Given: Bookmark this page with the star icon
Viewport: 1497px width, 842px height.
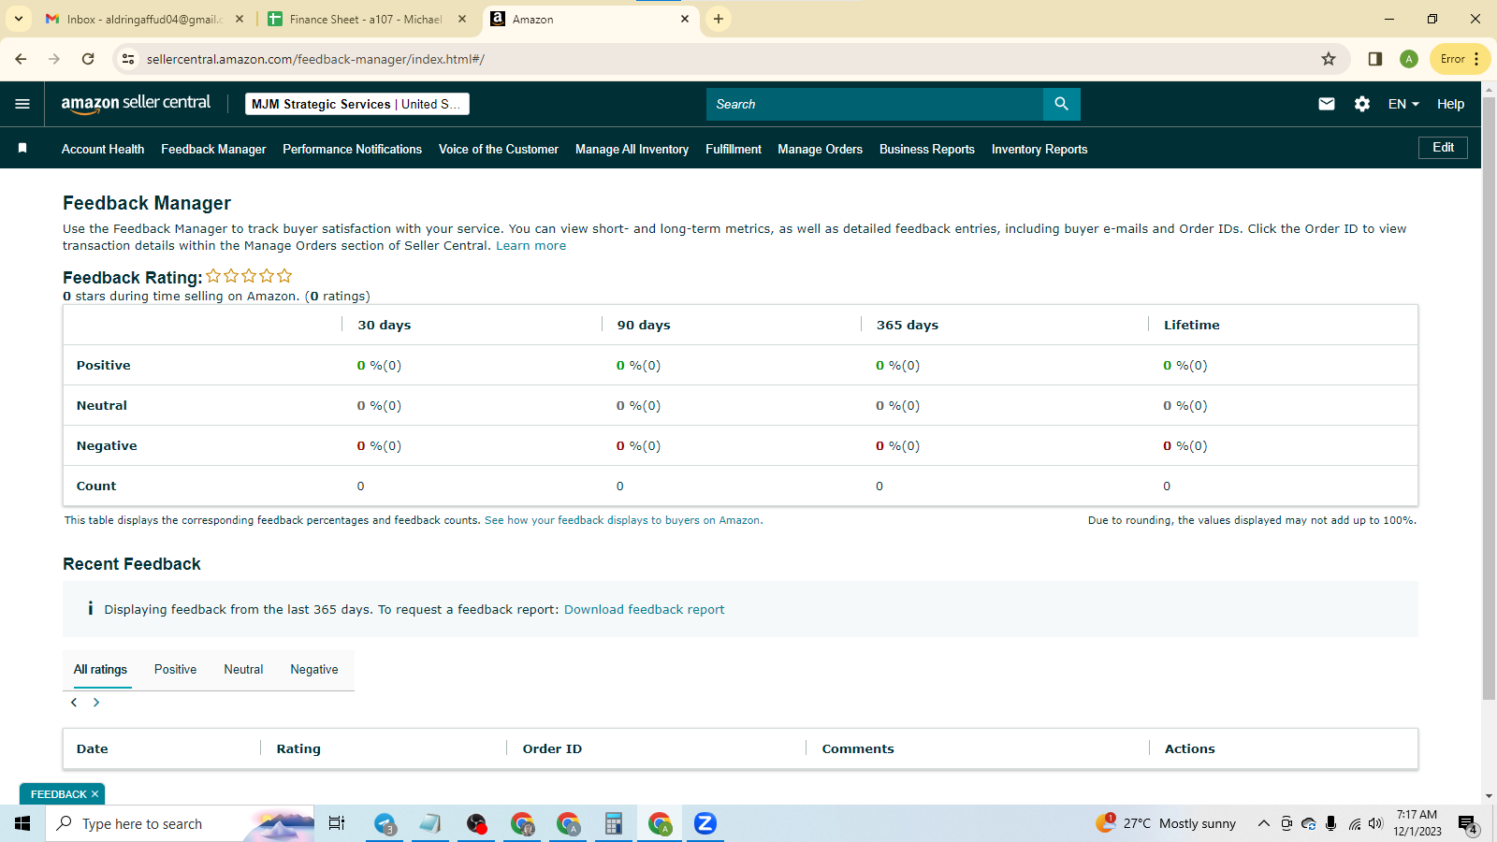Looking at the screenshot, I should point(1329,59).
